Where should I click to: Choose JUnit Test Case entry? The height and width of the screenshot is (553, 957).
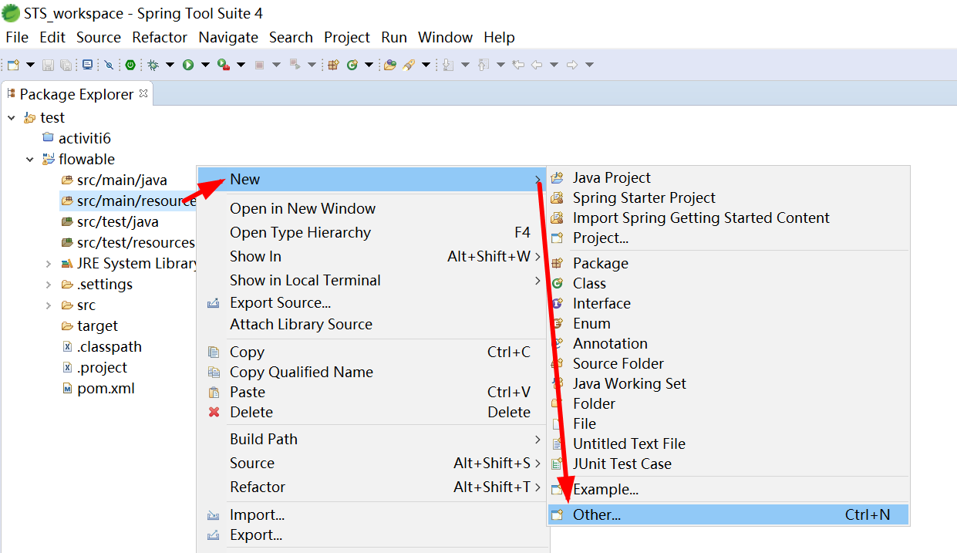[x=729, y=464]
